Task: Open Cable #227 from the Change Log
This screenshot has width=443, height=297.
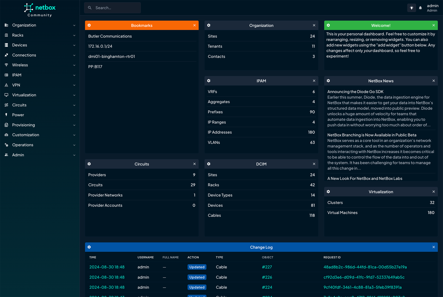Action: point(267,267)
